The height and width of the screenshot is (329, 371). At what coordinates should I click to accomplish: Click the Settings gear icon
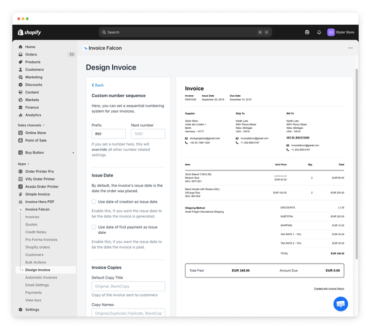click(20, 309)
